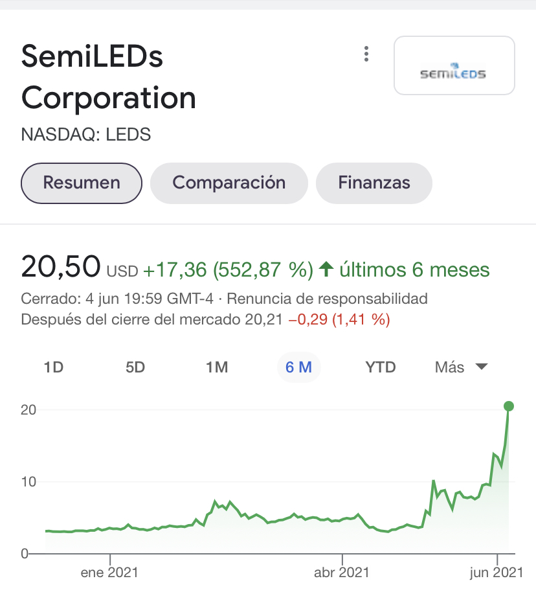Select the 1D time range

pos(53,367)
